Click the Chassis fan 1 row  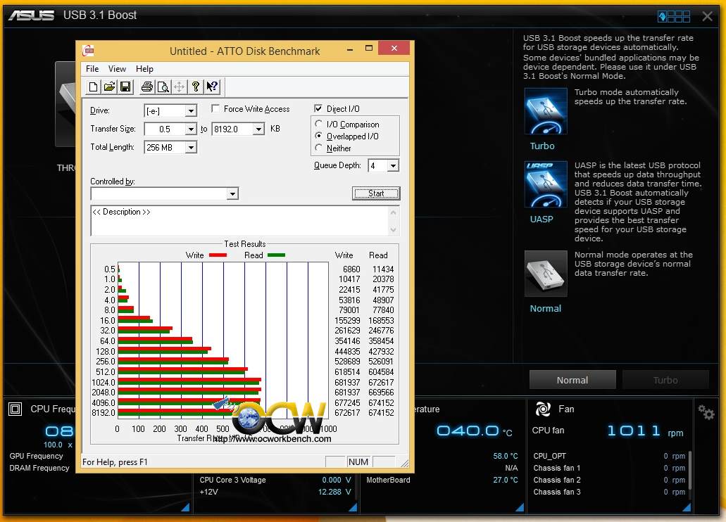(x=609, y=468)
